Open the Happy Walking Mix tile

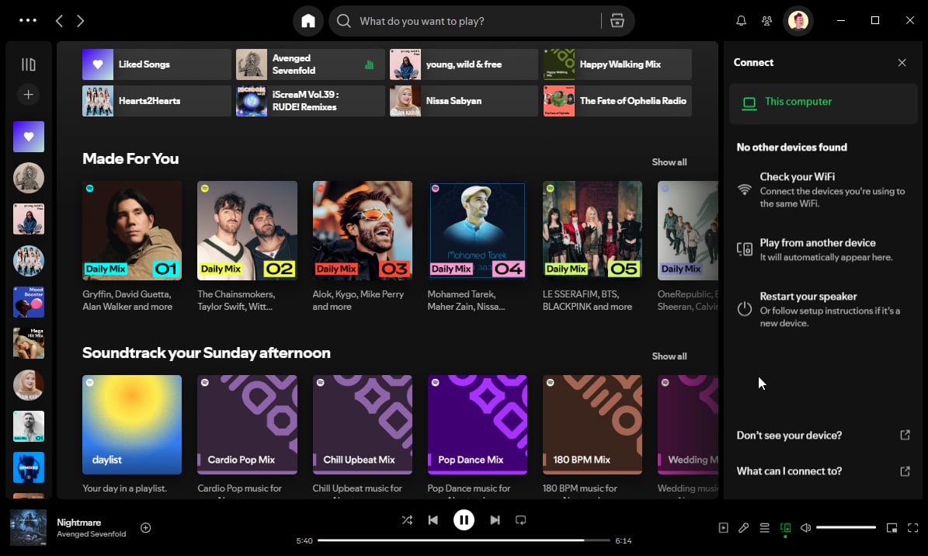coord(618,64)
